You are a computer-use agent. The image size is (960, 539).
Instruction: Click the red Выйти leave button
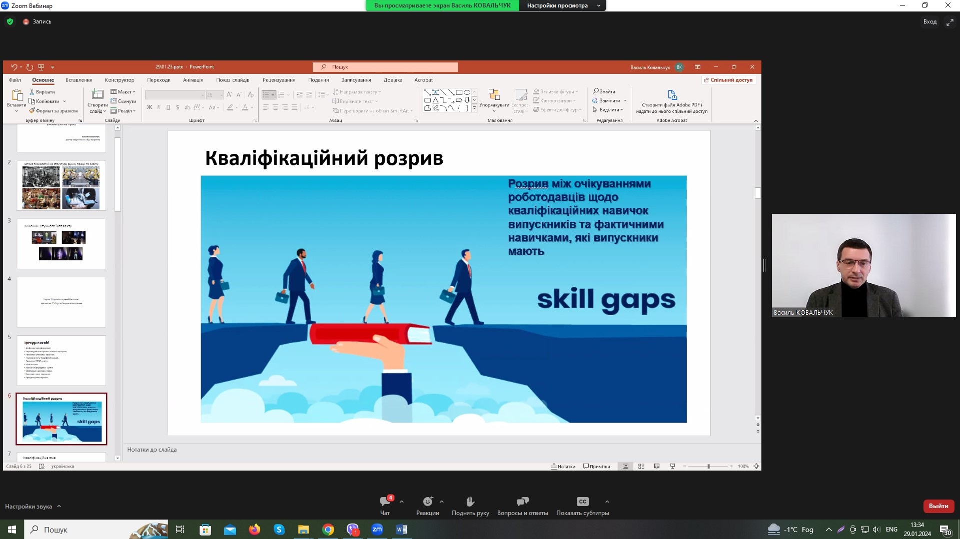pyautogui.click(x=938, y=506)
